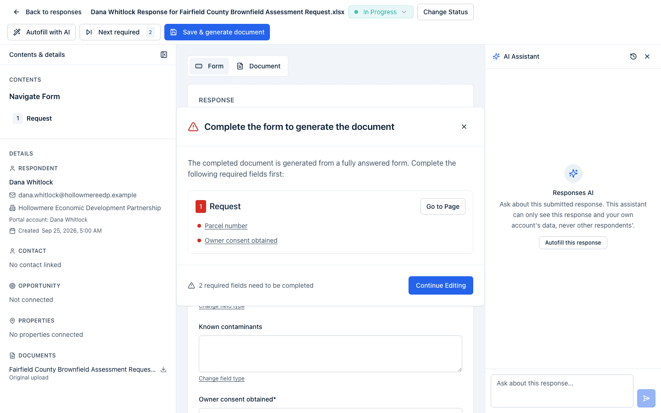Click Go to Page for Request
This screenshot has width=661, height=413.
click(x=443, y=206)
